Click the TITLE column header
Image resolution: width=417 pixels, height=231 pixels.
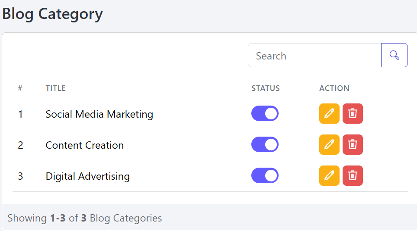(56, 88)
